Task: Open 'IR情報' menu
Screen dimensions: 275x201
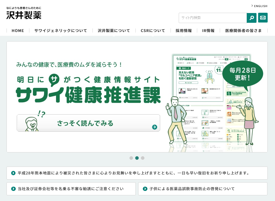Action: click(208, 31)
